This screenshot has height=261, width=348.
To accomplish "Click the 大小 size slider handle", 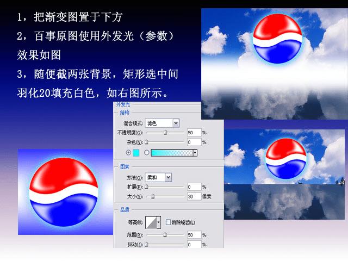I will coord(153,196).
